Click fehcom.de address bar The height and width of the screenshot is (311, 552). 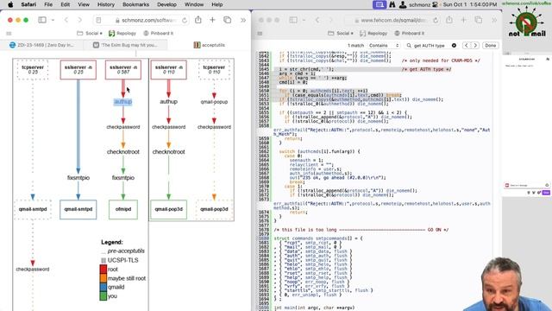coord(392,21)
